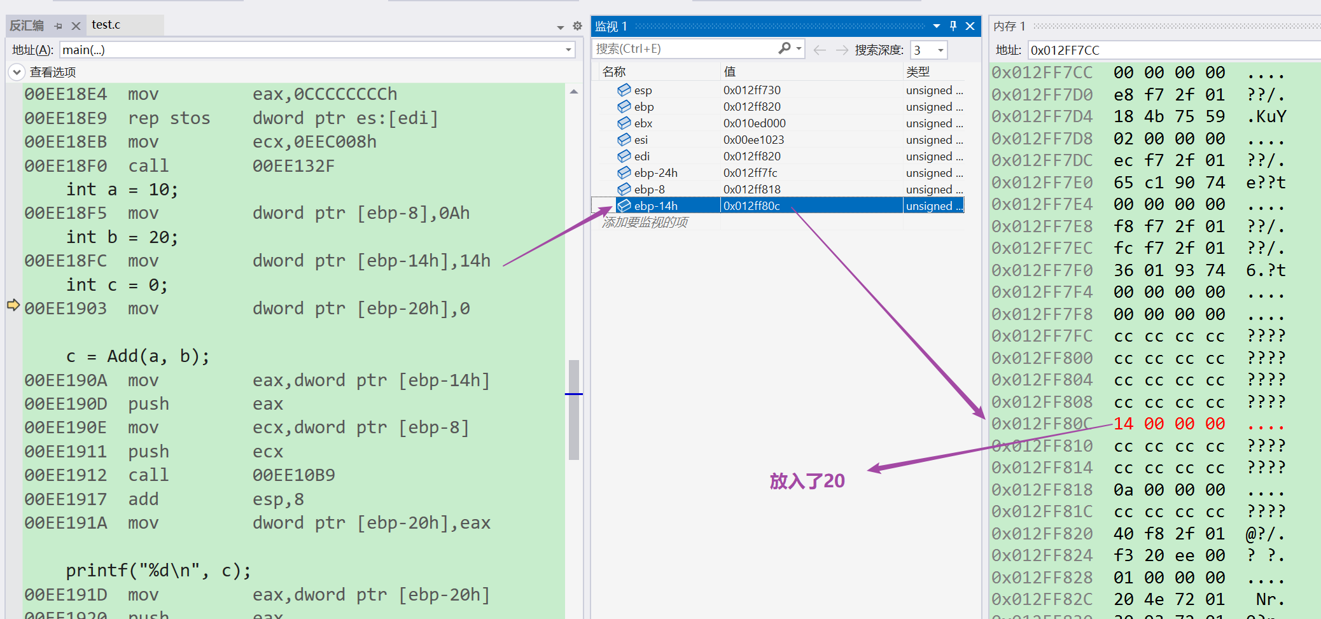Screen dimensions: 1321x619
Task: Click the current instruction yellow arrow marker
Action: (x=13, y=305)
